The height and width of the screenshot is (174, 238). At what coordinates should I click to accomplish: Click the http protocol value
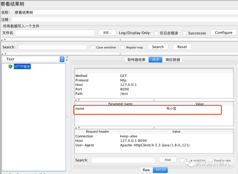click(x=123, y=80)
